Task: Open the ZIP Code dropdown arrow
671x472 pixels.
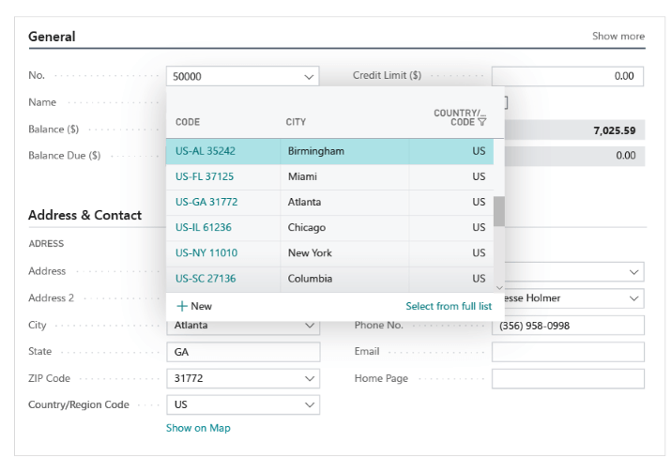Action: pyautogui.click(x=310, y=379)
